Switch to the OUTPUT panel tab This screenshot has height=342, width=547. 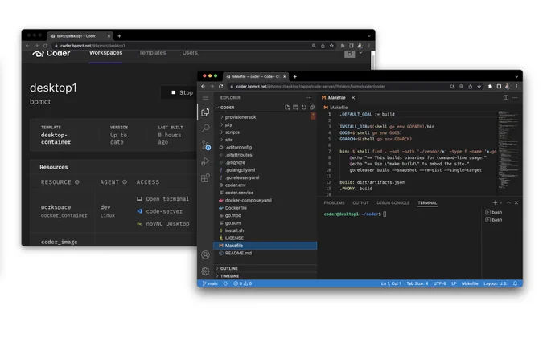coord(360,202)
